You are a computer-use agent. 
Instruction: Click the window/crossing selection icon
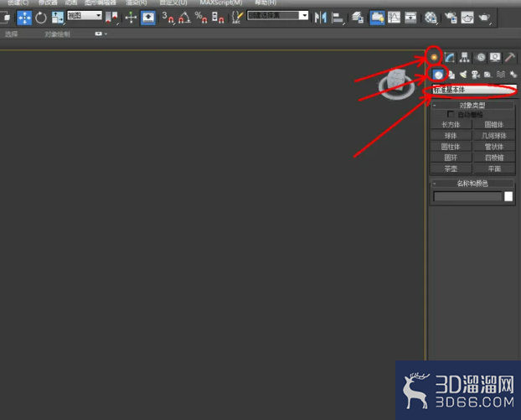click(6, 18)
